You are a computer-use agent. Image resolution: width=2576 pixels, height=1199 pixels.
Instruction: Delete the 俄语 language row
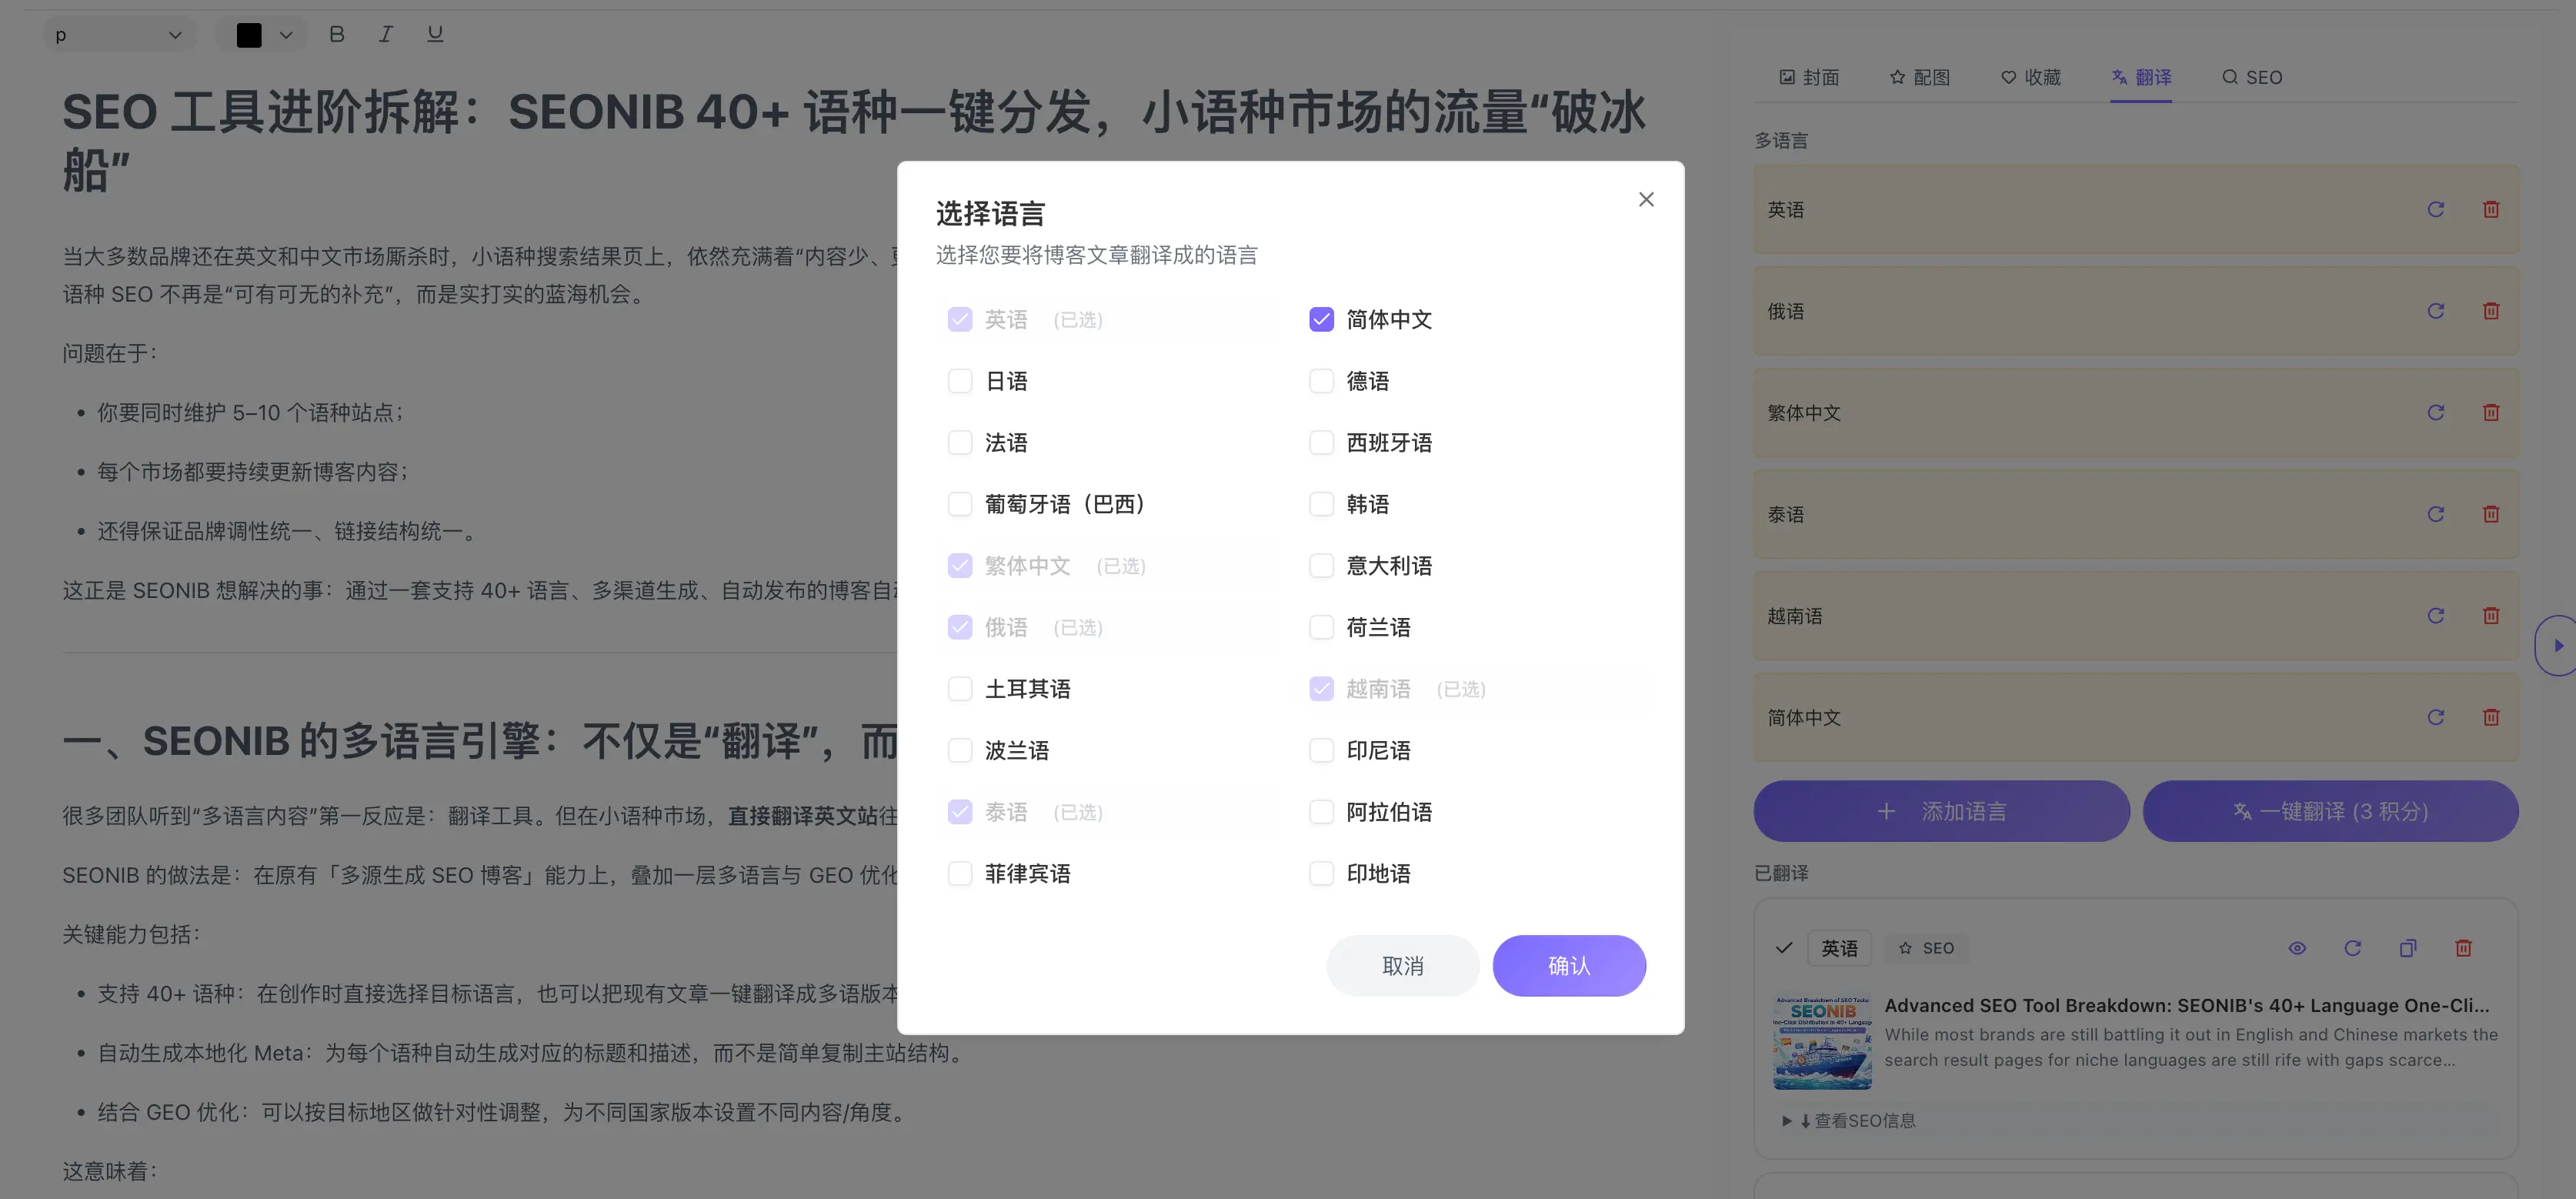2491,311
